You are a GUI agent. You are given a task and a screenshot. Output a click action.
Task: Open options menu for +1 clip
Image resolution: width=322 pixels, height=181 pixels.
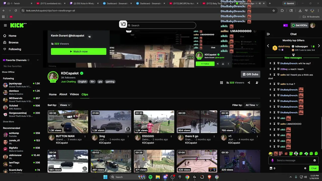257,137
